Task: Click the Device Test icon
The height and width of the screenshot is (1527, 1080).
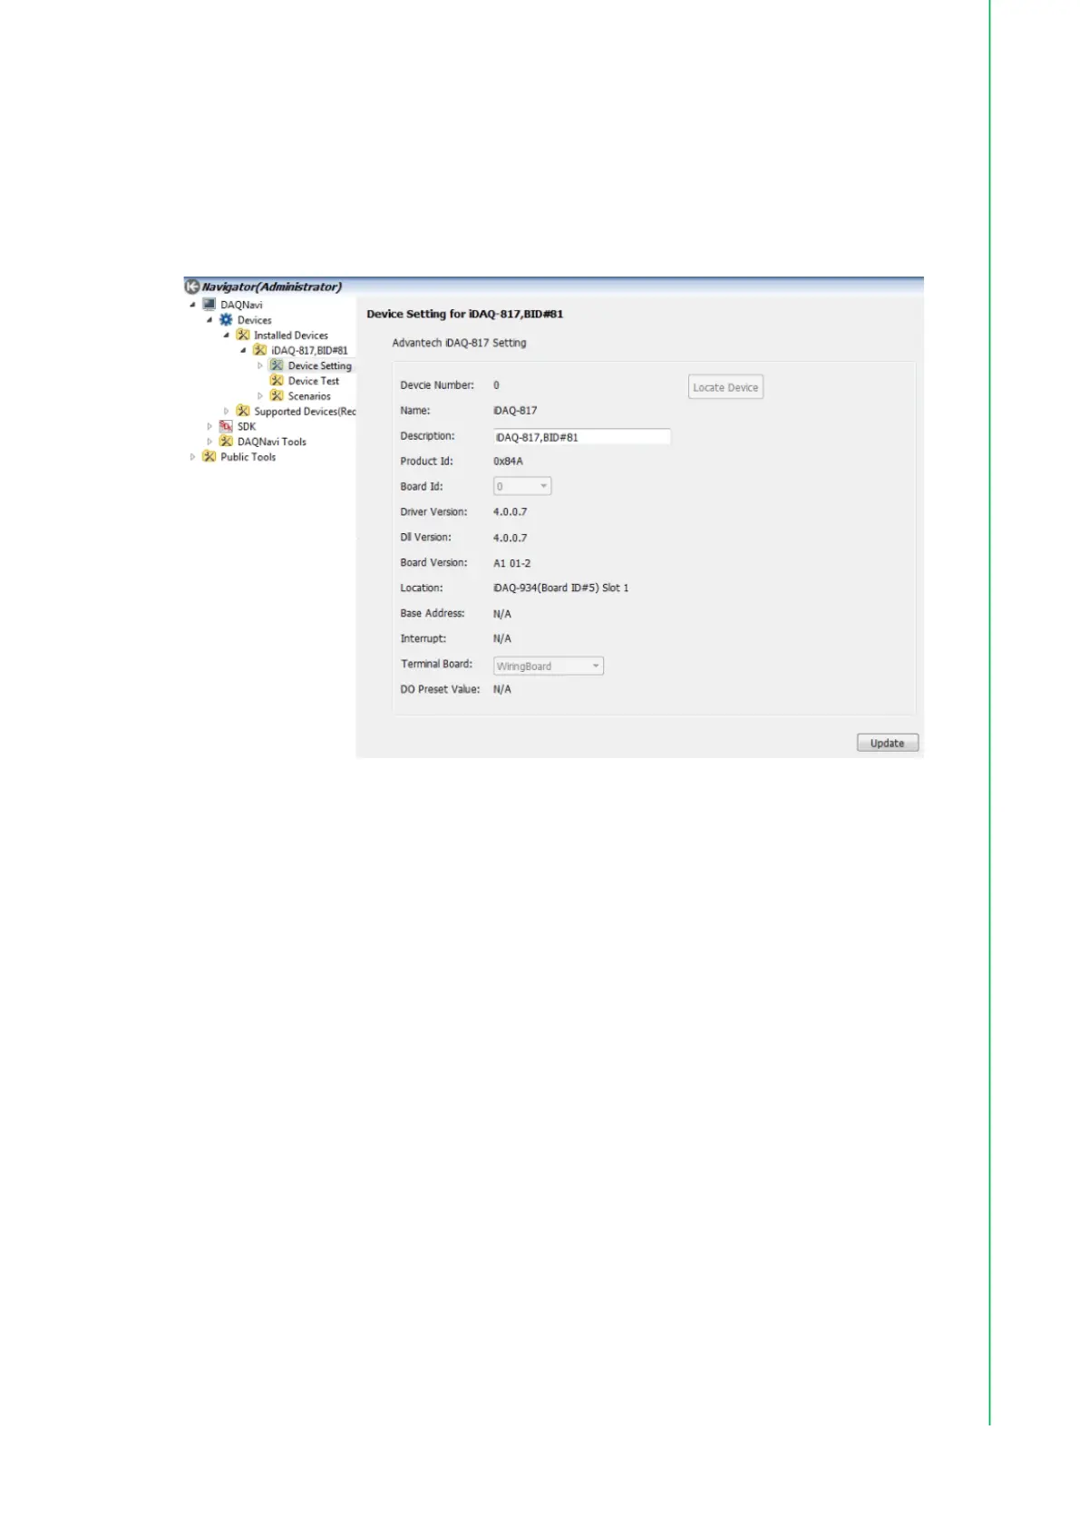Action: coord(277,381)
